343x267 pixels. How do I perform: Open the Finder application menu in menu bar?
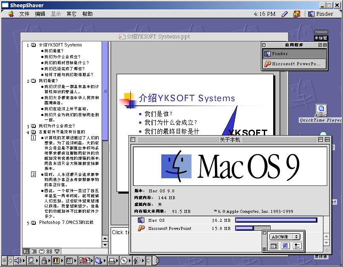[x=321, y=14]
